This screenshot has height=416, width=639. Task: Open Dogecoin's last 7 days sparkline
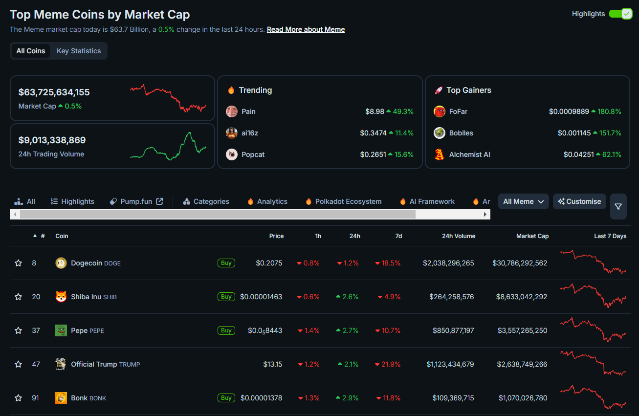pos(593,262)
